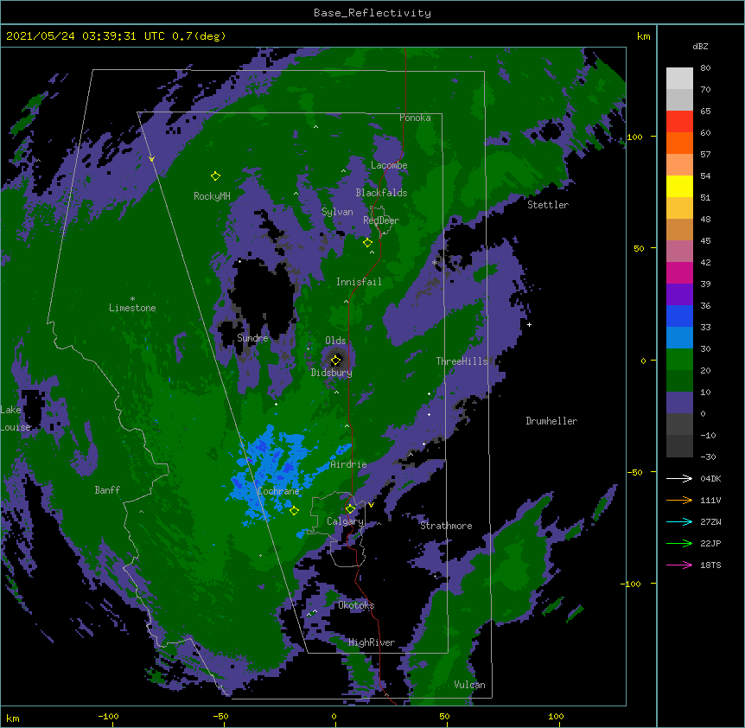Click the magenta 18TS arrow legend icon
Screen dimensions: 745x728
pos(679,565)
